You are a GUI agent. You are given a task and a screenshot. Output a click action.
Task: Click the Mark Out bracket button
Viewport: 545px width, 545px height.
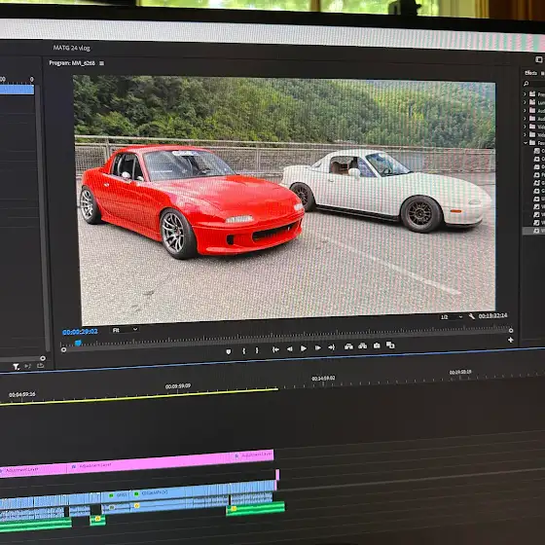257,350
